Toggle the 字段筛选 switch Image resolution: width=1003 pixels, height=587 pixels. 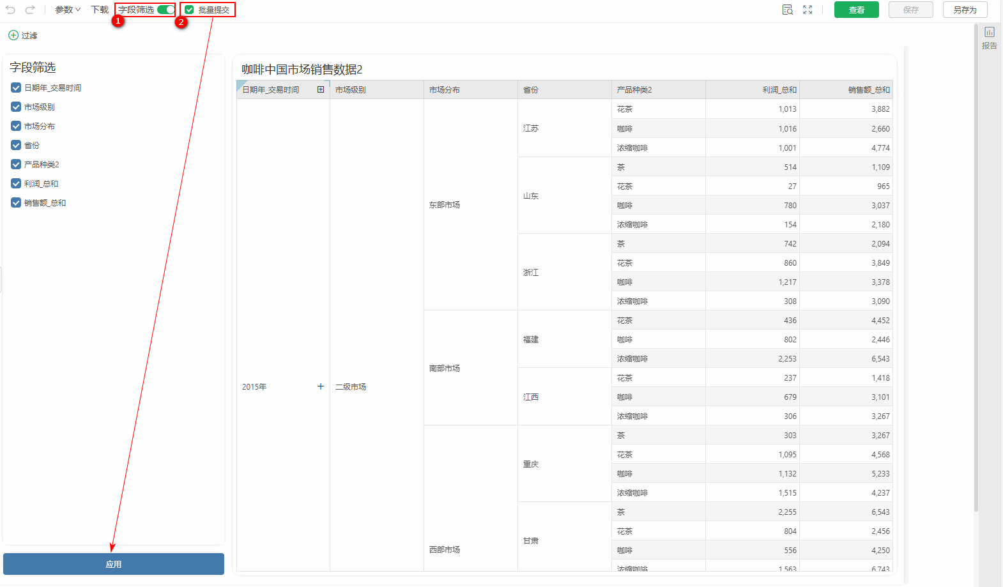pyautogui.click(x=165, y=10)
